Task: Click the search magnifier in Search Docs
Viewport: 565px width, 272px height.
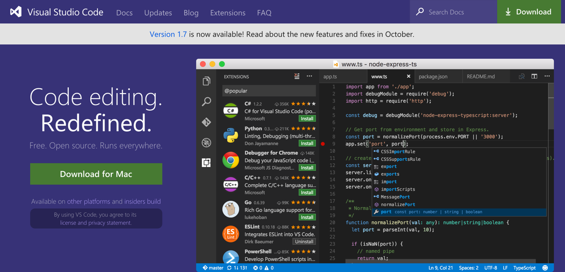Action: point(420,12)
